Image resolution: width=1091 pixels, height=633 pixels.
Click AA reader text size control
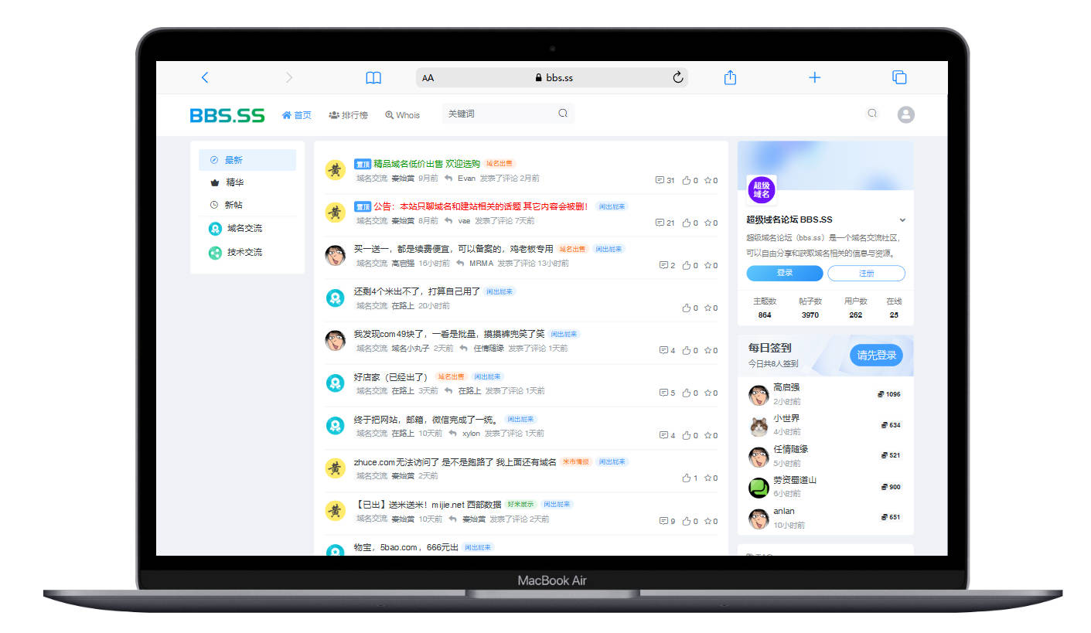click(428, 78)
